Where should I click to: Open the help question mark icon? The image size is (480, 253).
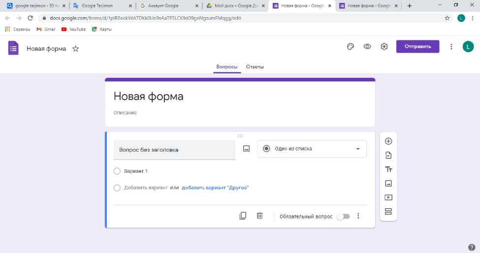(x=472, y=247)
